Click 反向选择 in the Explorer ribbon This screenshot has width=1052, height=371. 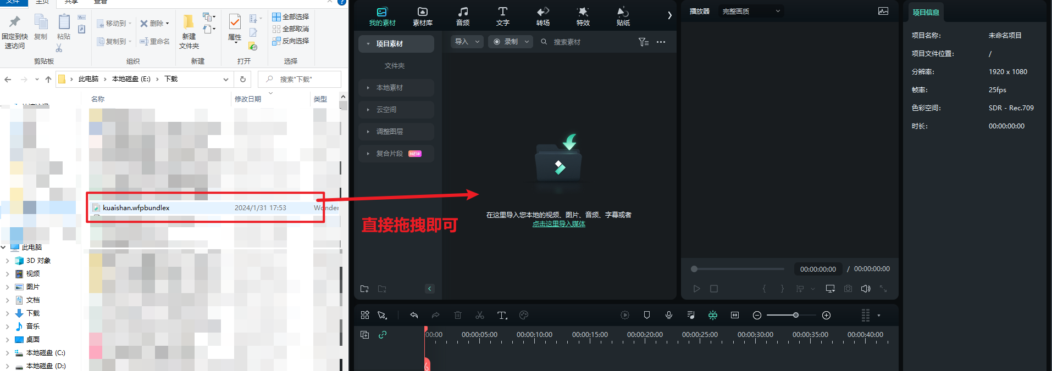pyautogui.click(x=290, y=41)
